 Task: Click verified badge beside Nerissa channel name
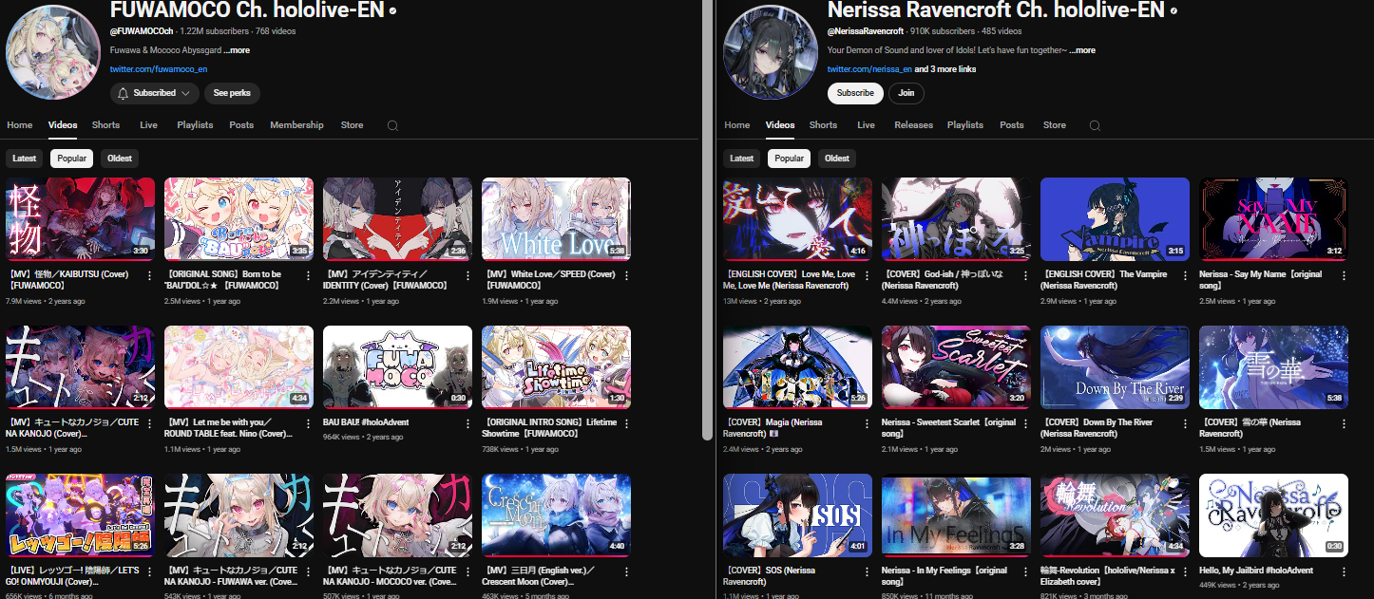(1174, 10)
